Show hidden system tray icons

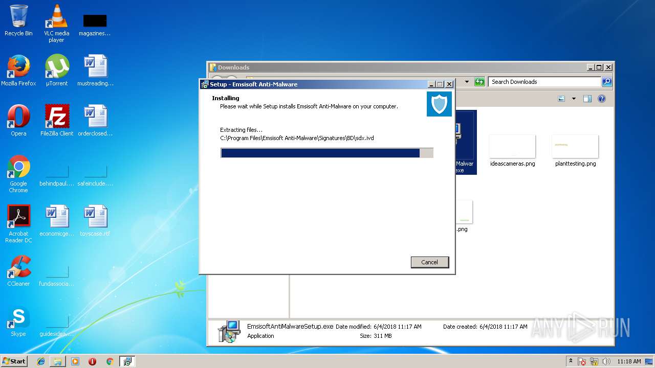click(571, 361)
